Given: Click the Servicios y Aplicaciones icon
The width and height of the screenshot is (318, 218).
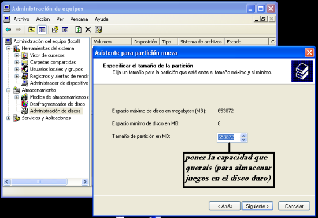Looking at the screenshot, I should point(17,118).
